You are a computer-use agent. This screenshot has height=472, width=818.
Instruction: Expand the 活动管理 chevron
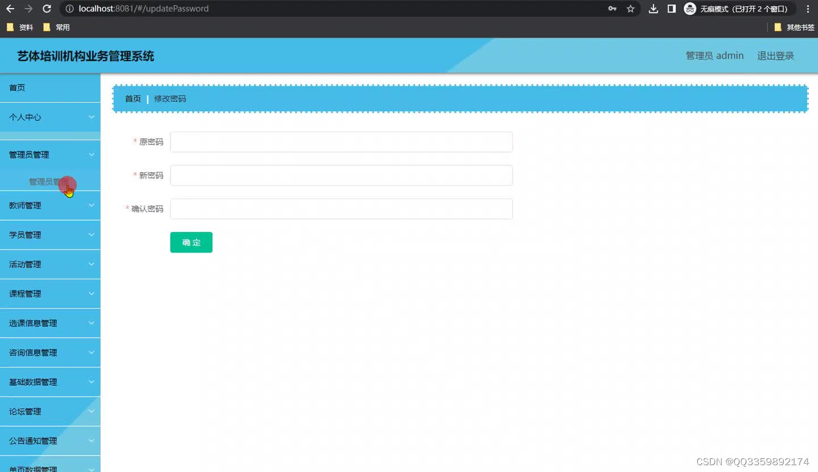91,264
